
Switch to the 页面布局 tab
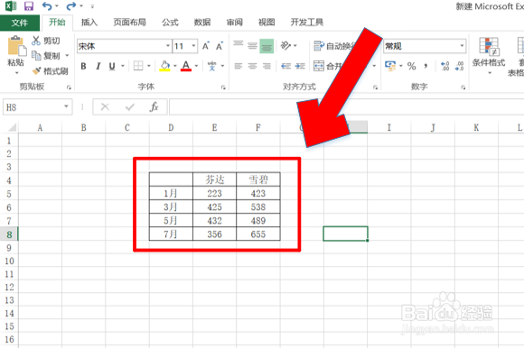pos(130,23)
